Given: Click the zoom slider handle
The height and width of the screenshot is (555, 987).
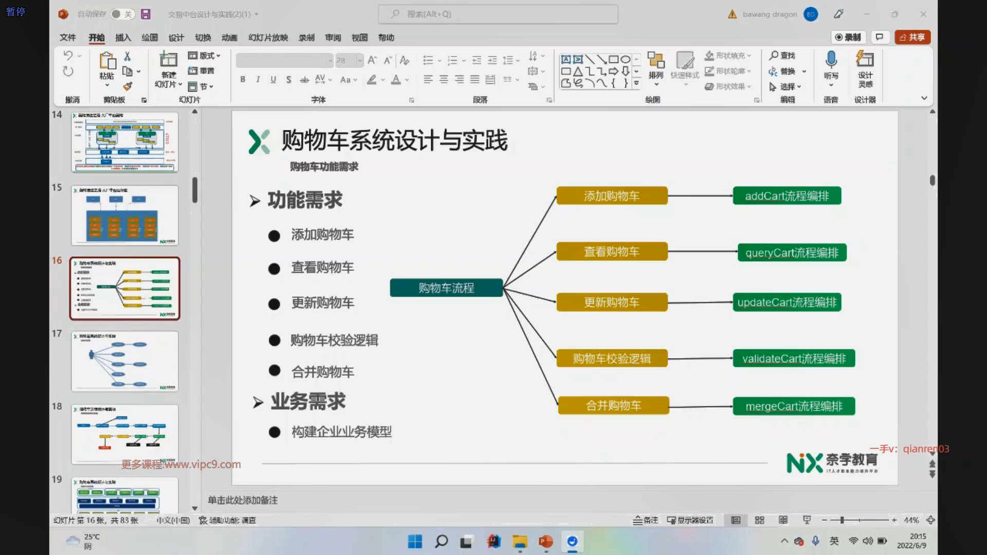Looking at the screenshot, I should [842, 520].
